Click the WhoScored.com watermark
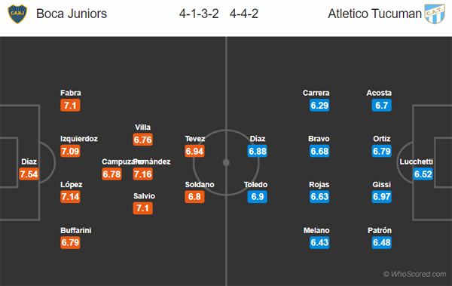Viewport: 452px width, 286px height. tap(415, 274)
